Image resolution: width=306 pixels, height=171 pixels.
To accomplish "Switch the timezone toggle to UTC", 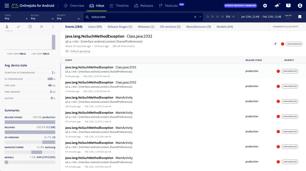I will [x=288, y=18].
